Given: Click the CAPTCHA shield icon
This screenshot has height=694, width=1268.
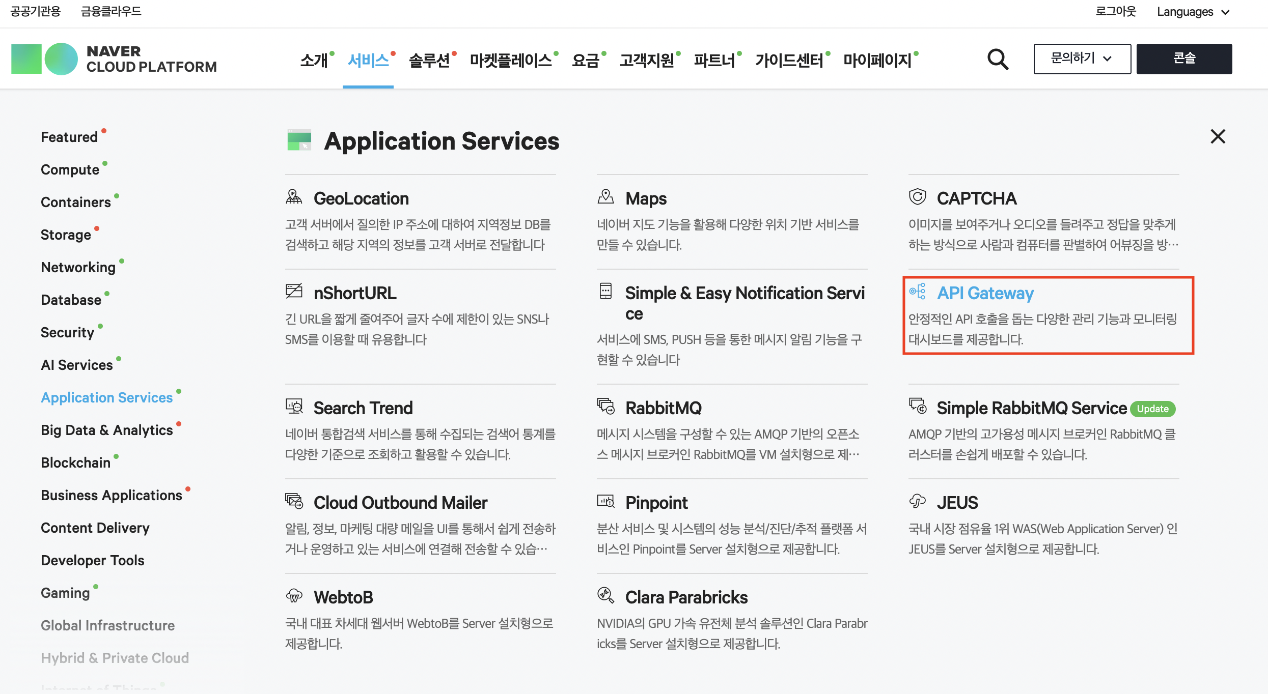Looking at the screenshot, I should click(x=917, y=197).
